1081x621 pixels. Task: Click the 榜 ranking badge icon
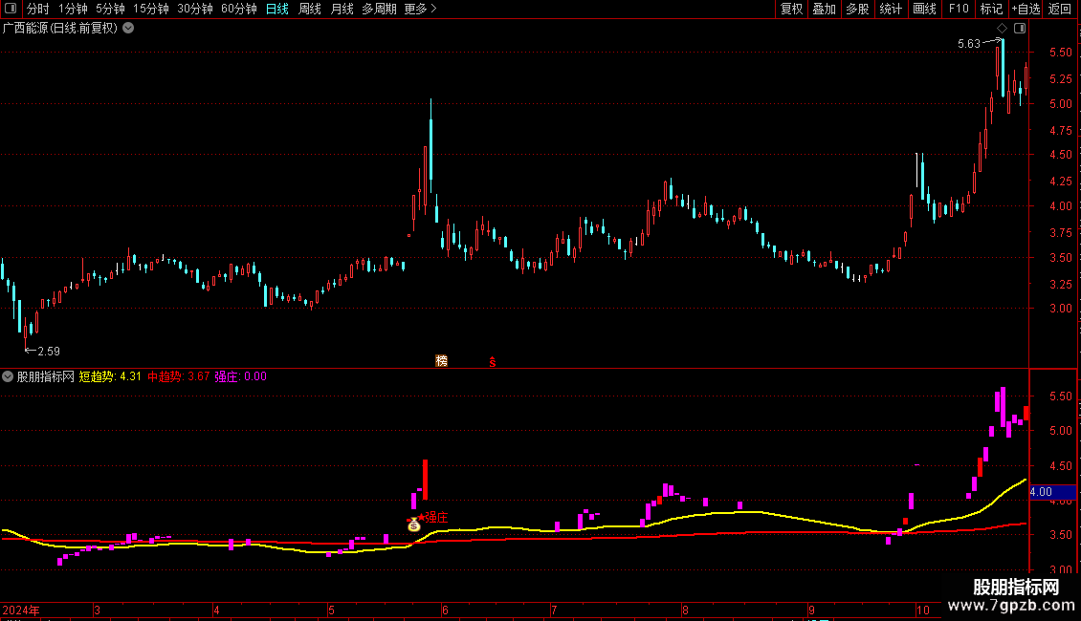[x=441, y=361]
